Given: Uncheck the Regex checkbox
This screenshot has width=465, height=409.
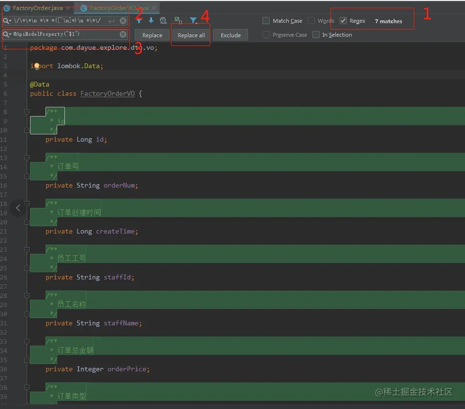Looking at the screenshot, I should pyautogui.click(x=343, y=21).
